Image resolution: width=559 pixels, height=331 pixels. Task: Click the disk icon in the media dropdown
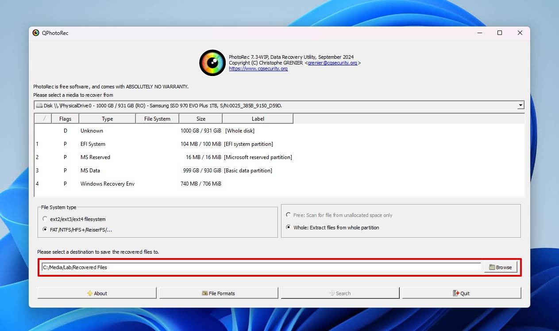point(39,106)
